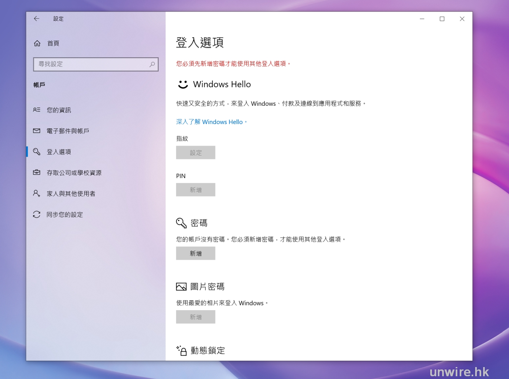Click the 新增 button under 圖片密碼

click(x=196, y=317)
